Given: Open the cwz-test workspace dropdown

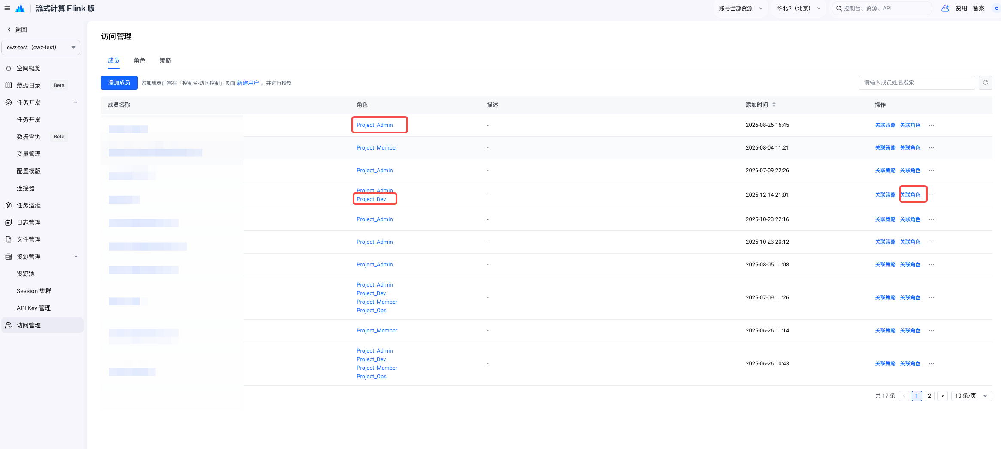Looking at the screenshot, I should [41, 48].
